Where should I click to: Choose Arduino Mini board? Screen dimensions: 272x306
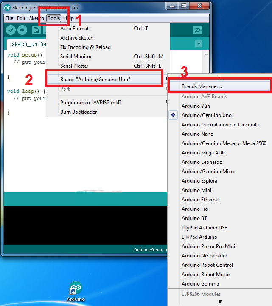click(x=220, y=190)
